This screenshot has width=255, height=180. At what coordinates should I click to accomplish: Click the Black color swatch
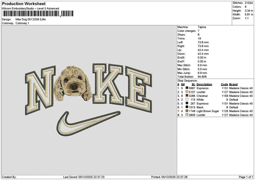[x=187, y=107]
